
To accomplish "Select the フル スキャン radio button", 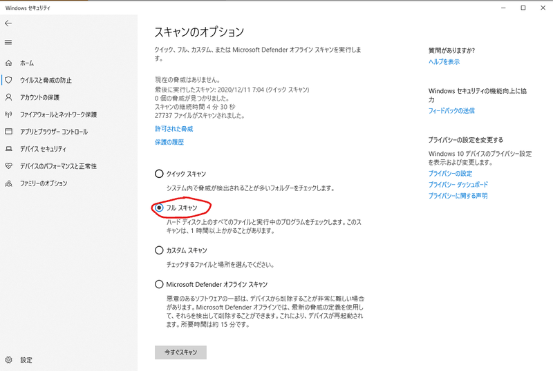I will 159,208.
